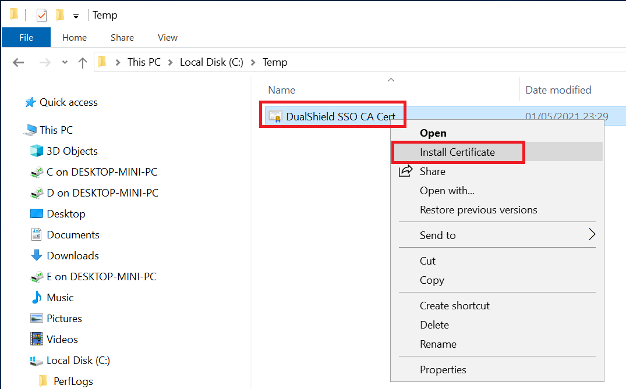Image resolution: width=626 pixels, height=389 pixels.
Task: Click Local Disk (C:) in address breadcrumb
Action: (x=211, y=62)
